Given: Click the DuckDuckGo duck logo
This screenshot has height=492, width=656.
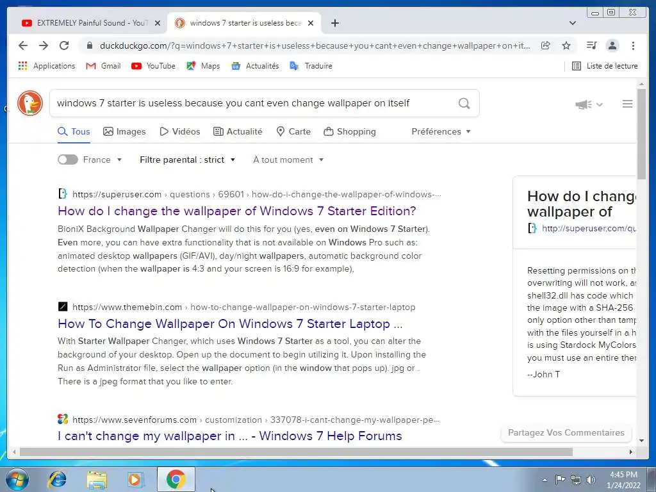Looking at the screenshot, I should (30, 103).
